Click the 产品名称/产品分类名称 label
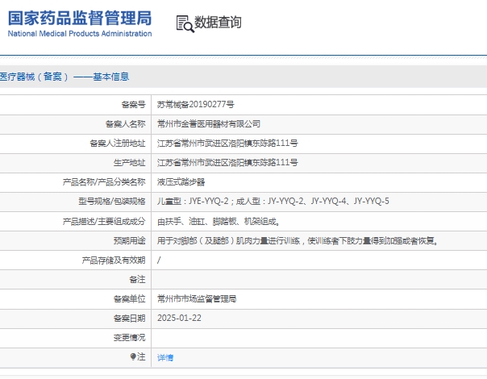 [x=104, y=181]
